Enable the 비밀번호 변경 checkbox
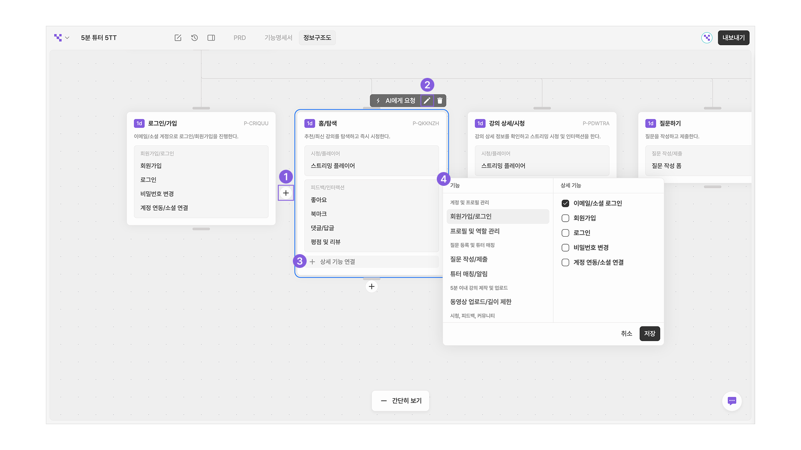The image size is (801, 450). coord(565,247)
